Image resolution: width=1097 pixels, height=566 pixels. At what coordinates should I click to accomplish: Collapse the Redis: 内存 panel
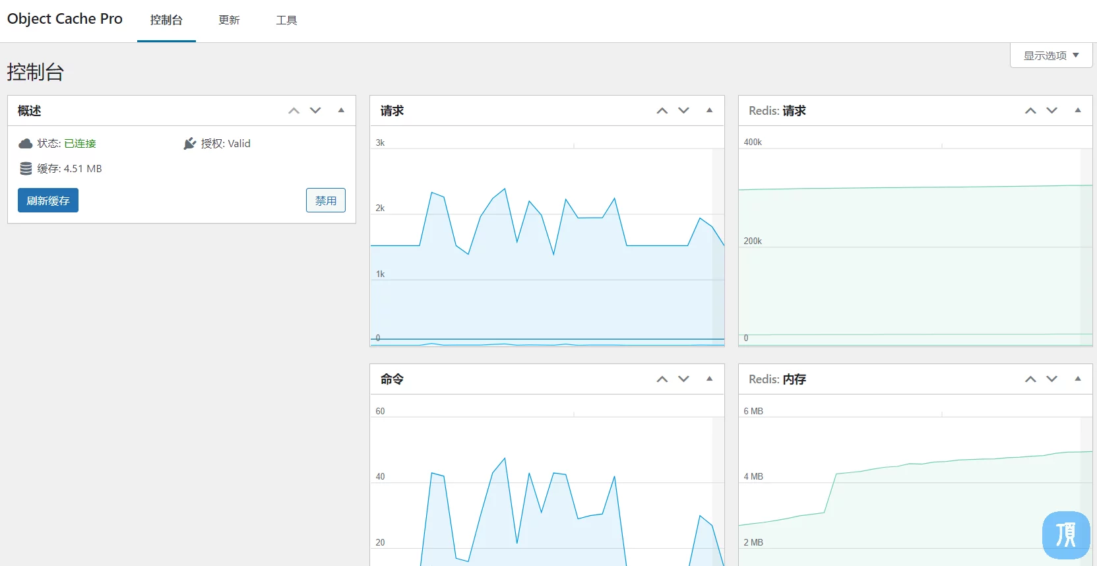pos(1078,379)
